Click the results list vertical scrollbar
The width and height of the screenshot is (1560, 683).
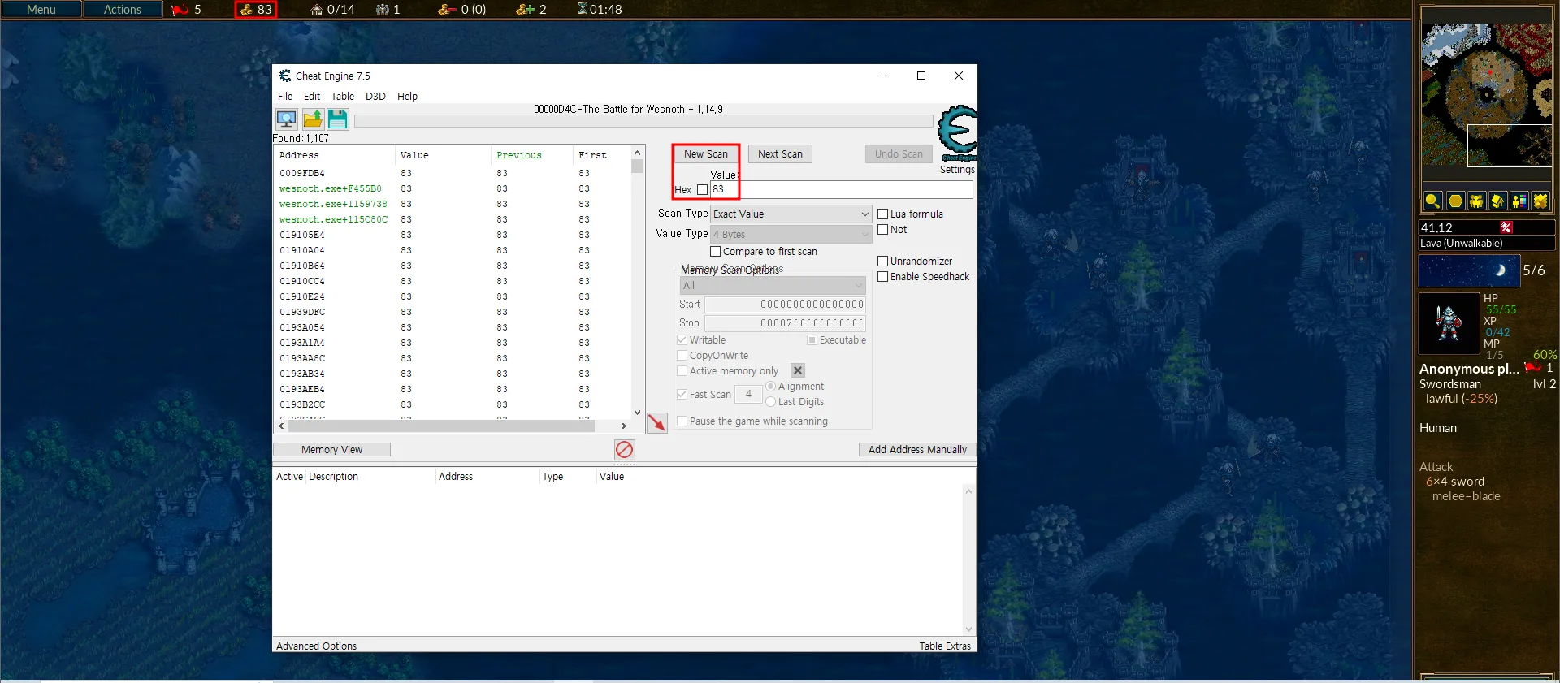tap(637, 283)
